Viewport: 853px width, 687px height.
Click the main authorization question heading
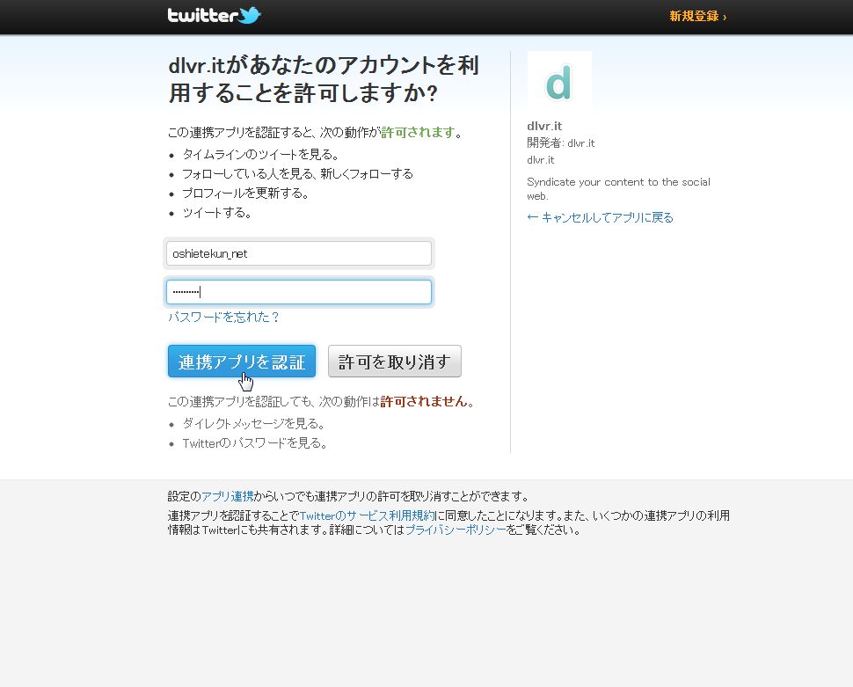point(324,79)
